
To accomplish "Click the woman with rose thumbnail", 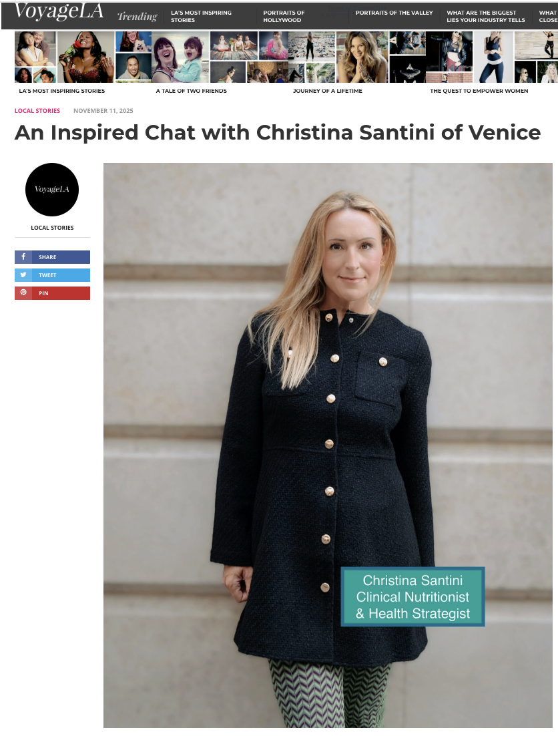I will point(86,57).
